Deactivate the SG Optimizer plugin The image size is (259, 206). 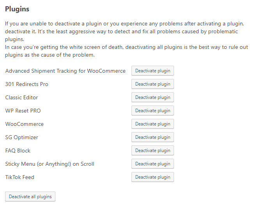[153, 137]
